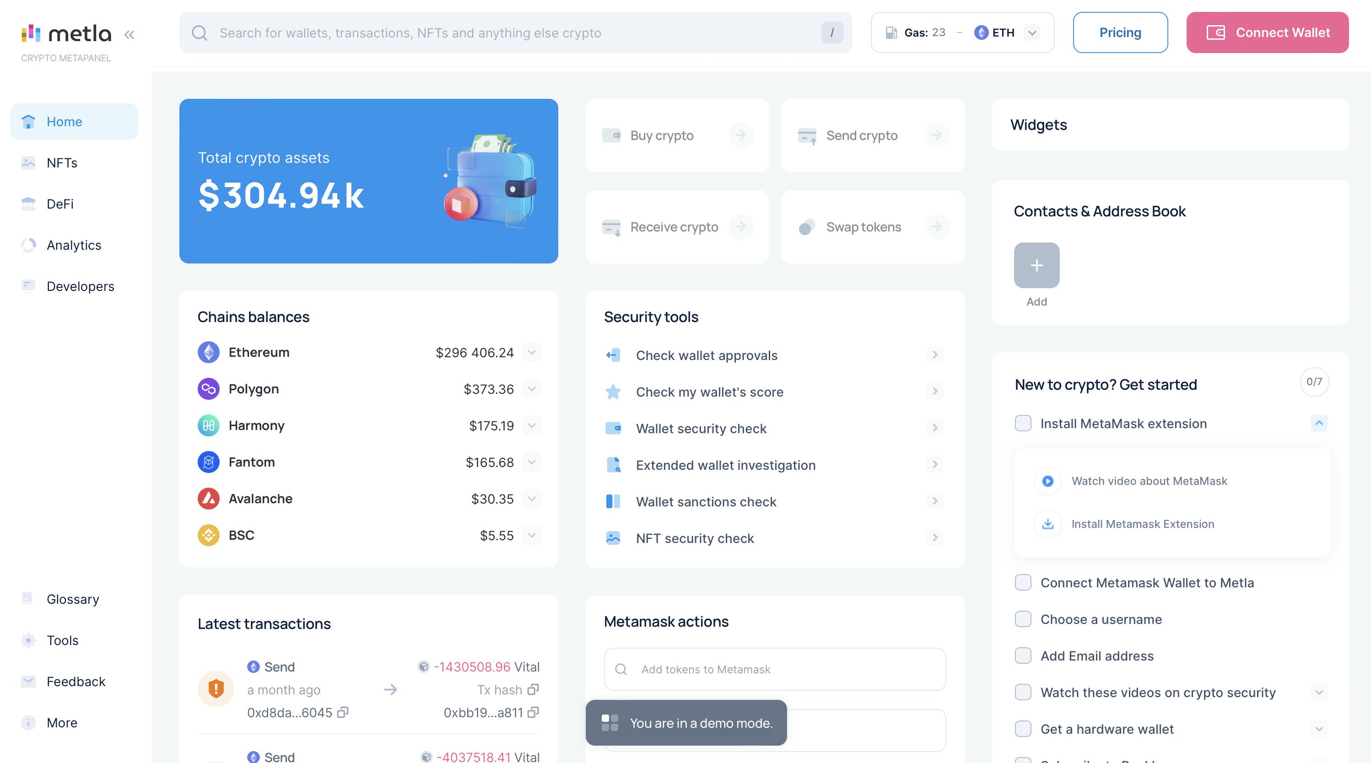Click the Fantom chain icon

209,462
